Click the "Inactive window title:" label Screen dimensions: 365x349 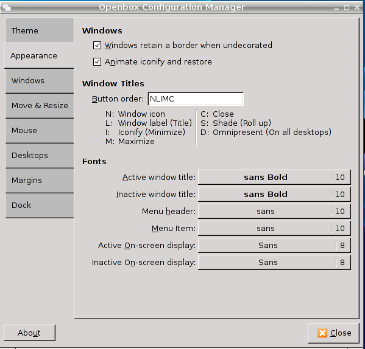point(156,195)
